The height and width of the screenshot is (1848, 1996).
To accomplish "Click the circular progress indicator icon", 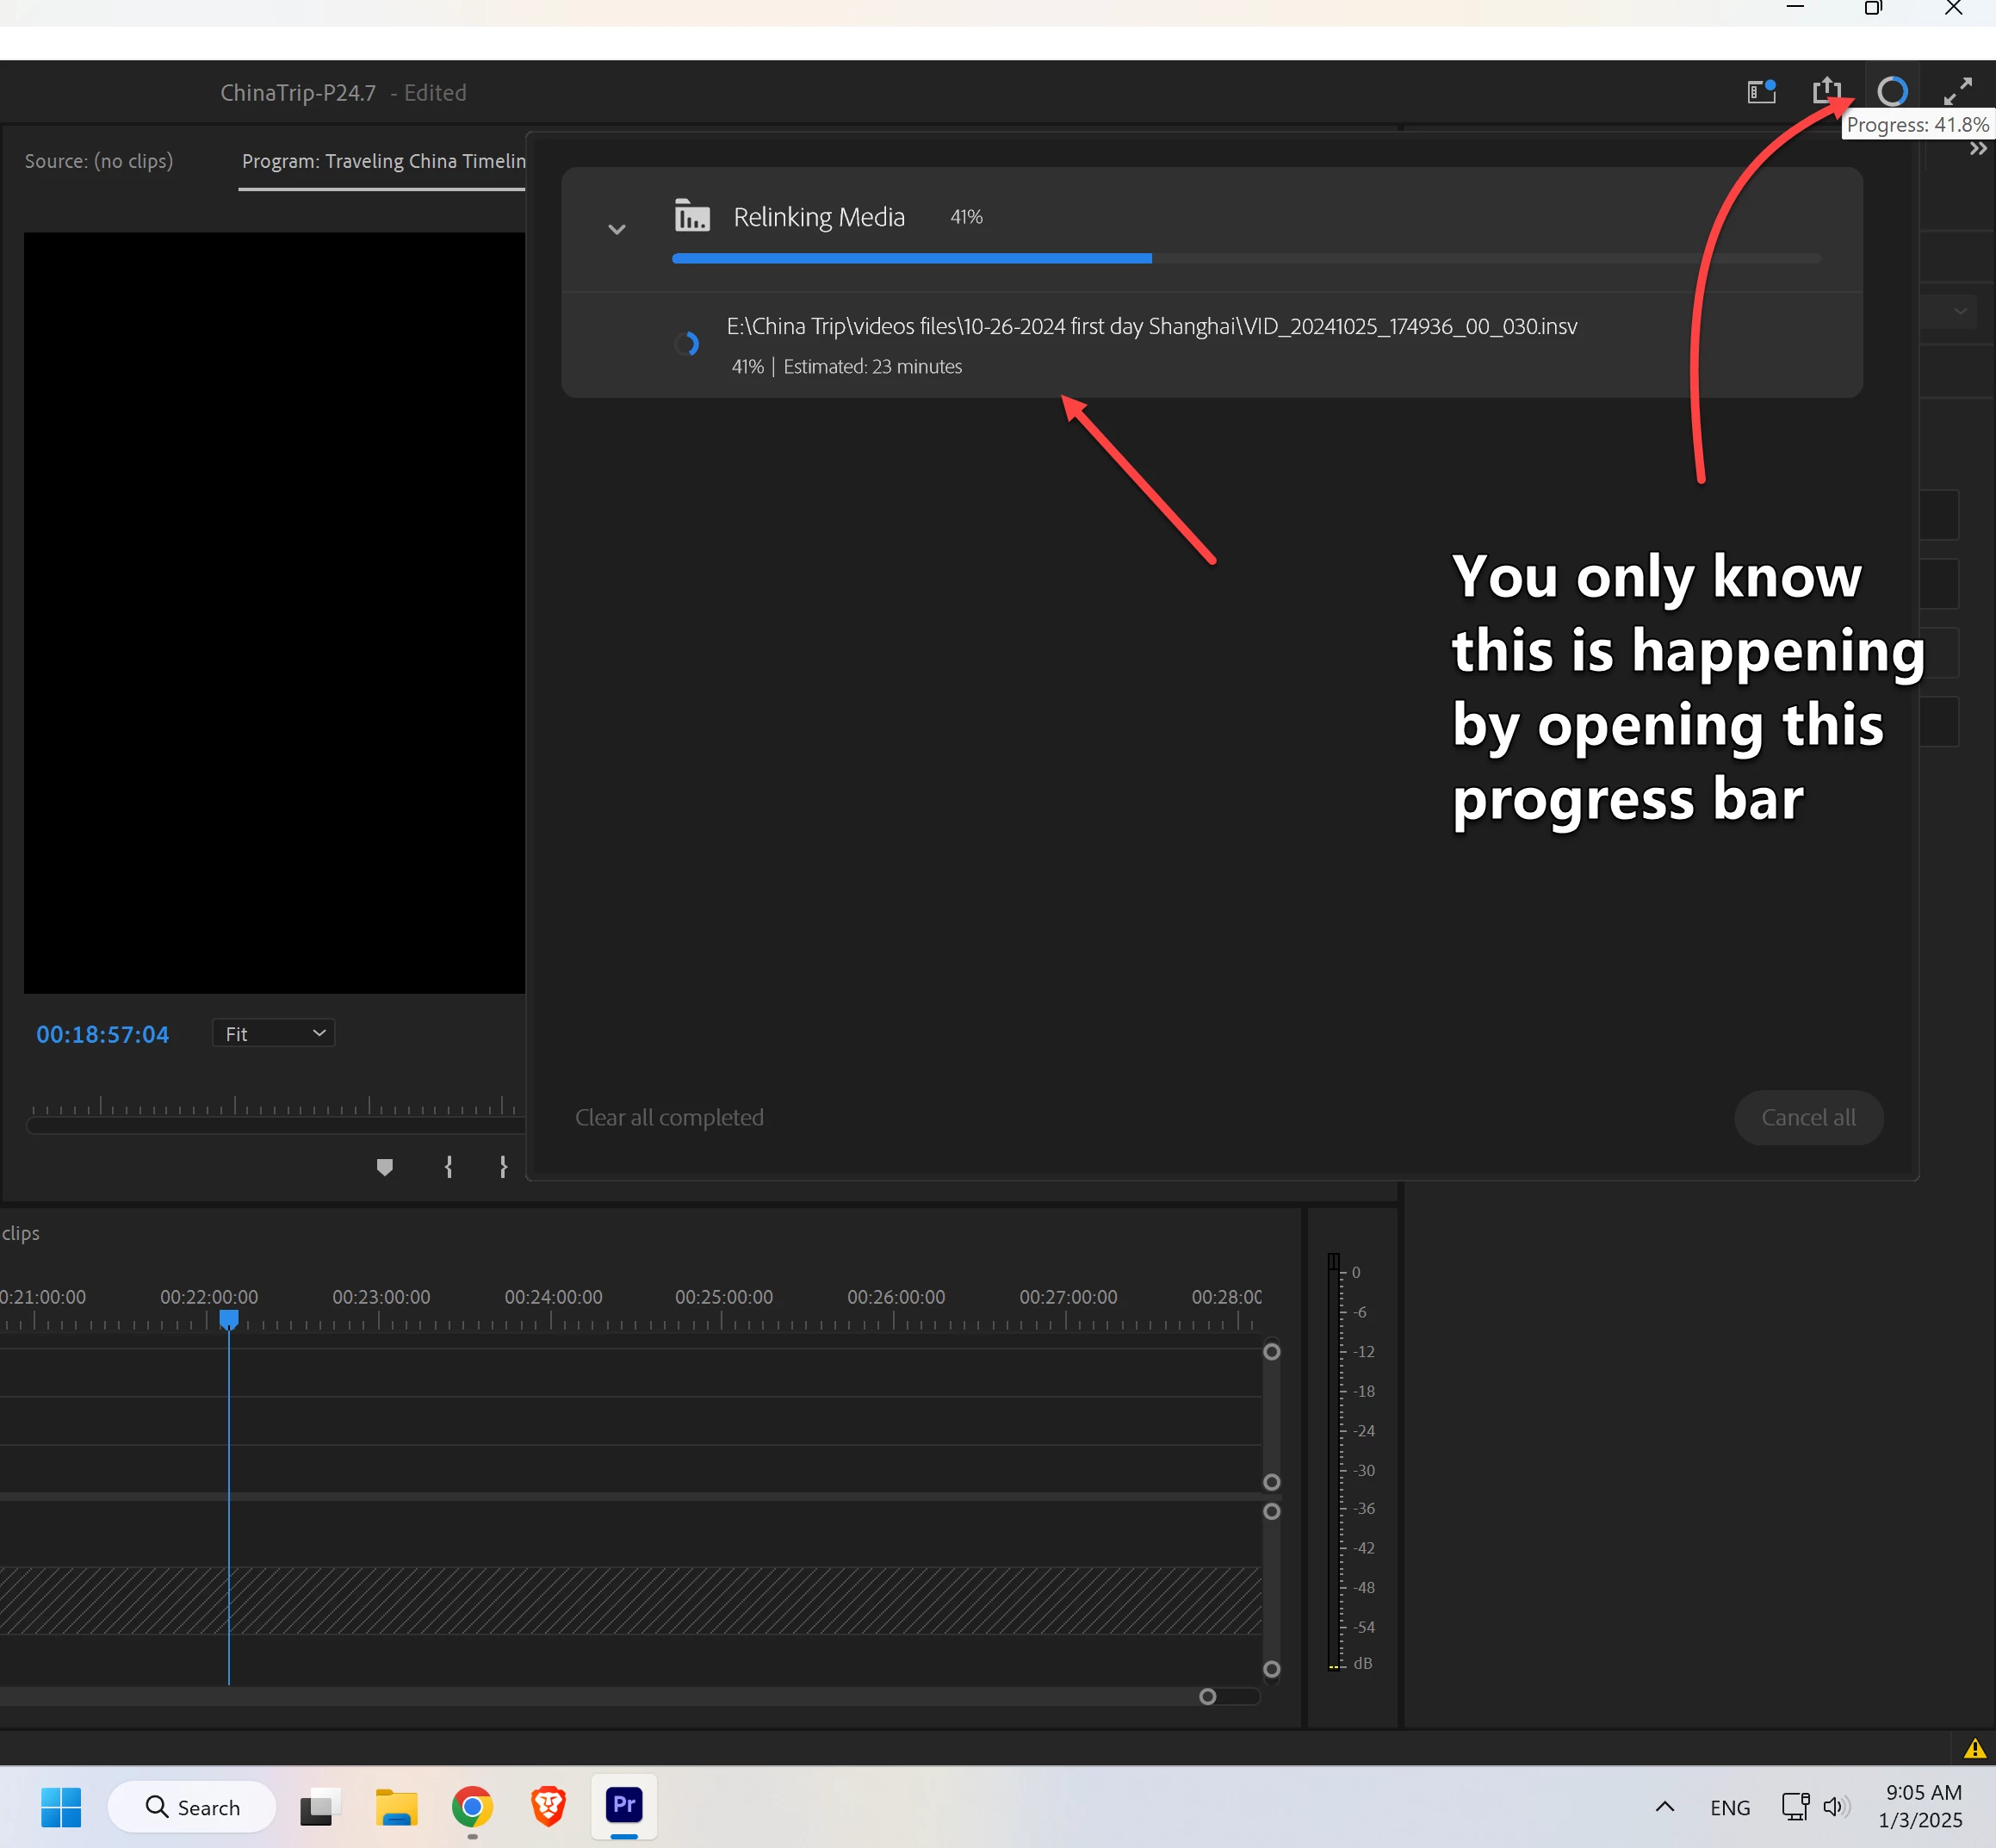I will click(x=1892, y=91).
